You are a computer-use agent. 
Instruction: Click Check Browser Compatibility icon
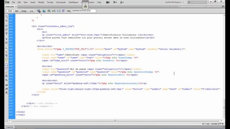pos(59,11)
